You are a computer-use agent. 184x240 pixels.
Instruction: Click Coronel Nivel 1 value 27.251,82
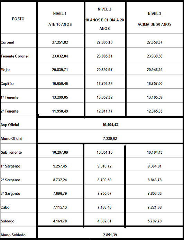(x=60, y=42)
